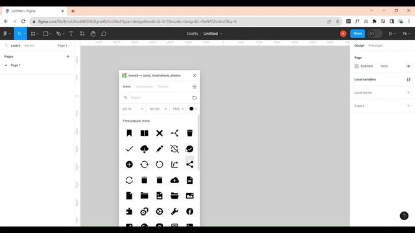Add a new page with plus button
The image size is (415, 233).
pos(68,56)
